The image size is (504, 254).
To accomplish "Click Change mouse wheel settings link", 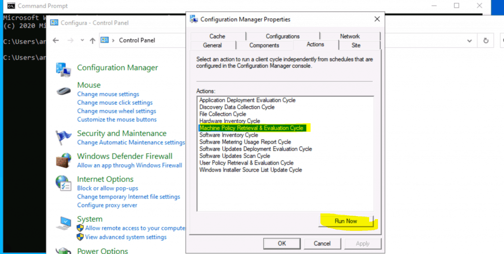I will 116,111.
